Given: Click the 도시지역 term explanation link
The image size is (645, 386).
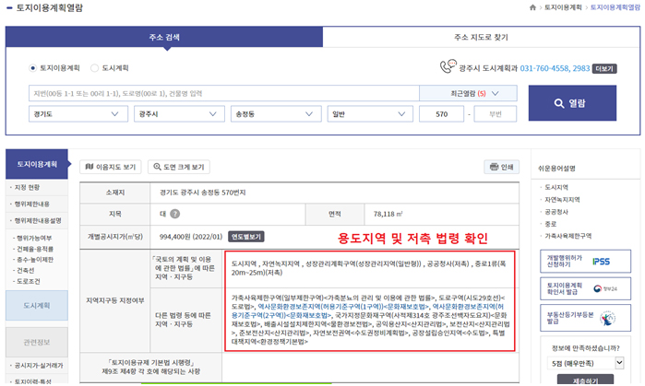Looking at the screenshot, I should [556, 187].
